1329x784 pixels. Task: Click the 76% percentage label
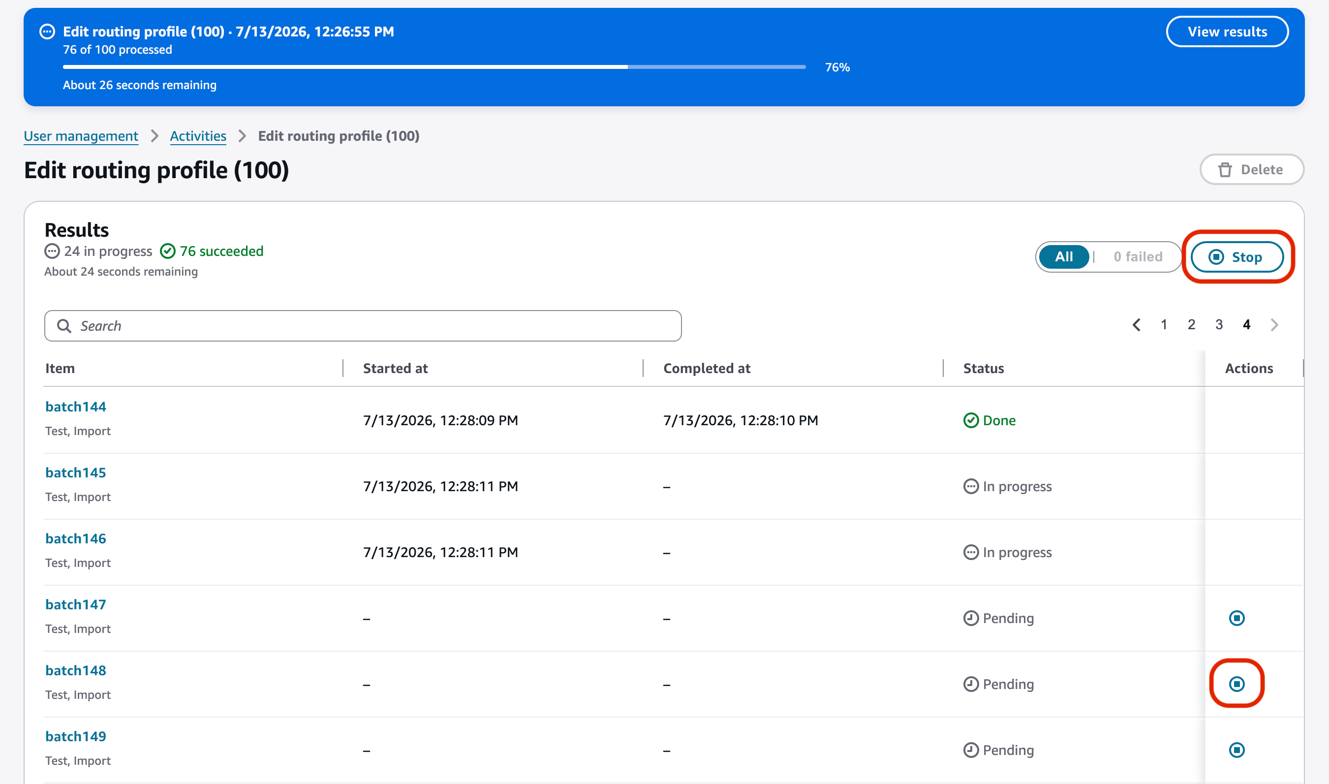[x=837, y=67]
